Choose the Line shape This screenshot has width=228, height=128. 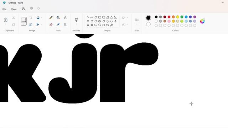pos(88,17)
